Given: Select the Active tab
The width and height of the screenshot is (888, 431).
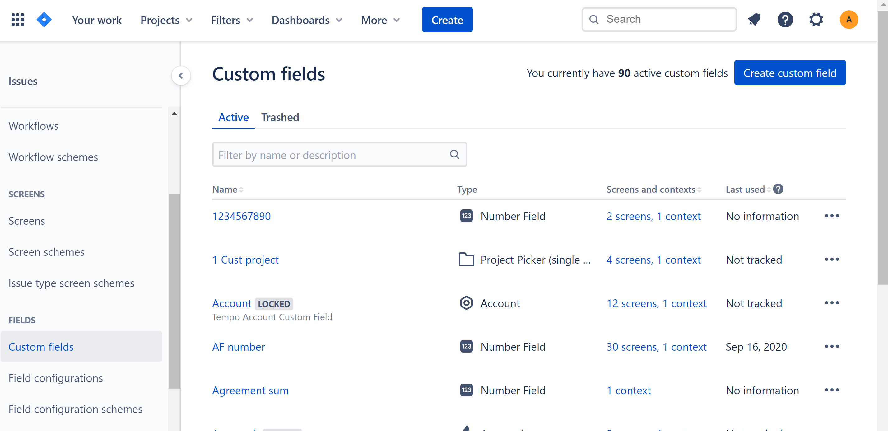Looking at the screenshot, I should click(x=233, y=117).
